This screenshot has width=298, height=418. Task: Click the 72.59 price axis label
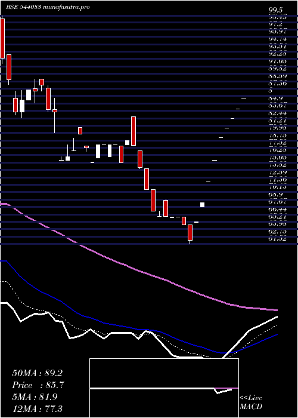click(278, 172)
